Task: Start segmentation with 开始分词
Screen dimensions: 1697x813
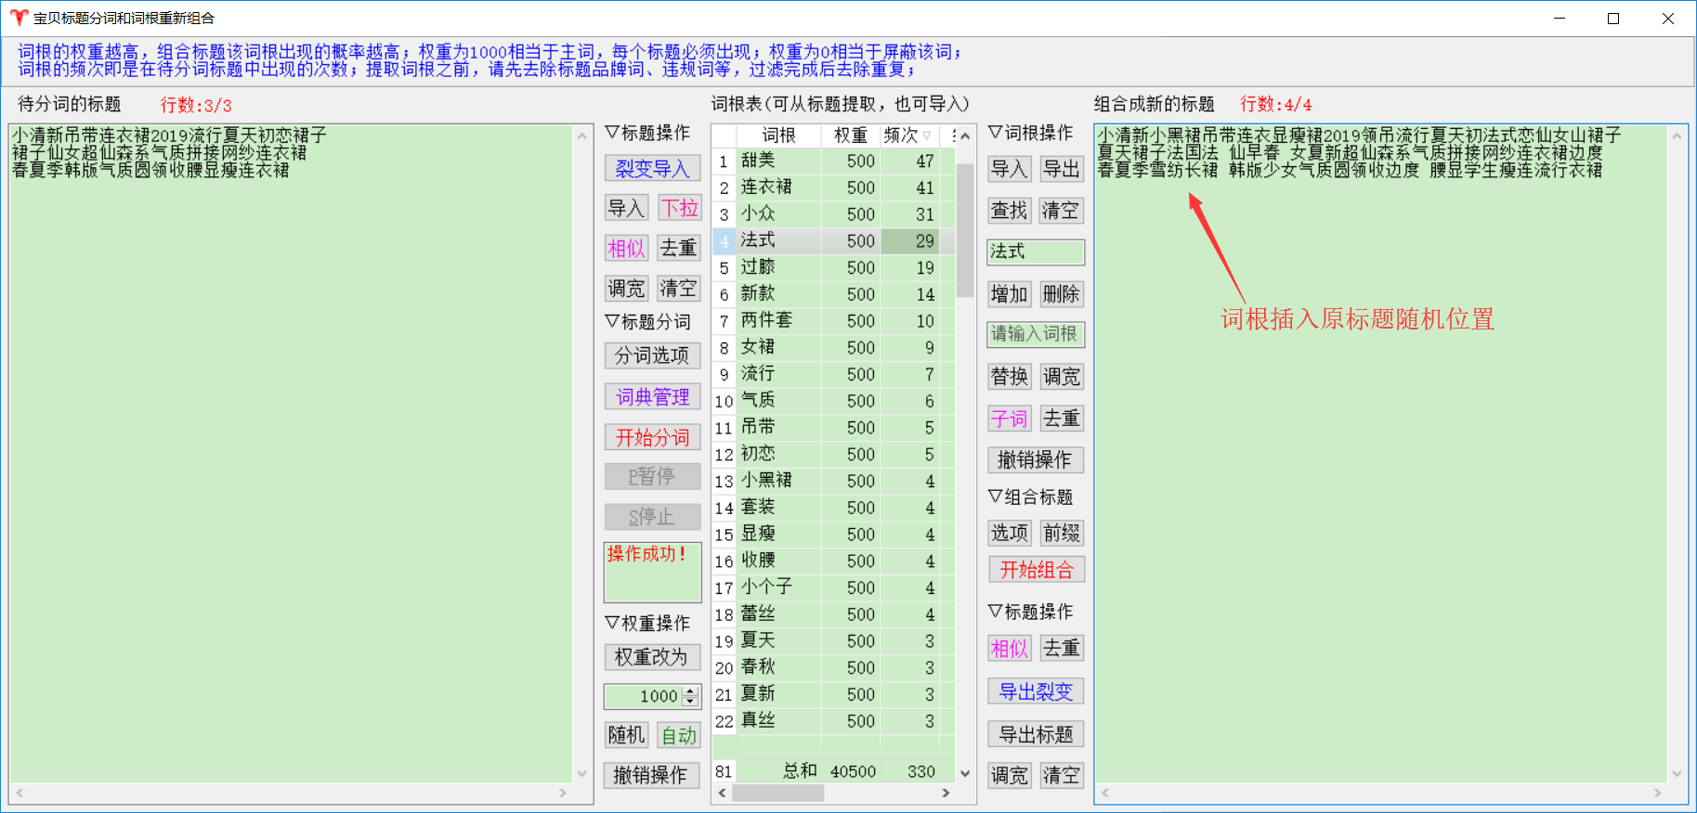Action: [652, 437]
